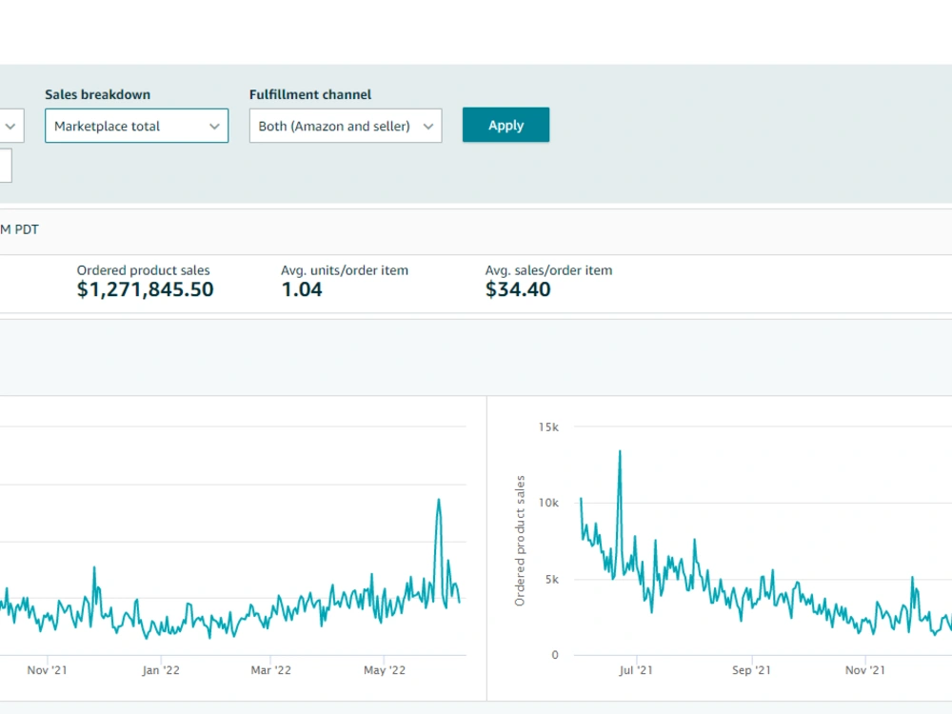Click the Apply button
This screenshot has height=714, width=952.
point(506,125)
